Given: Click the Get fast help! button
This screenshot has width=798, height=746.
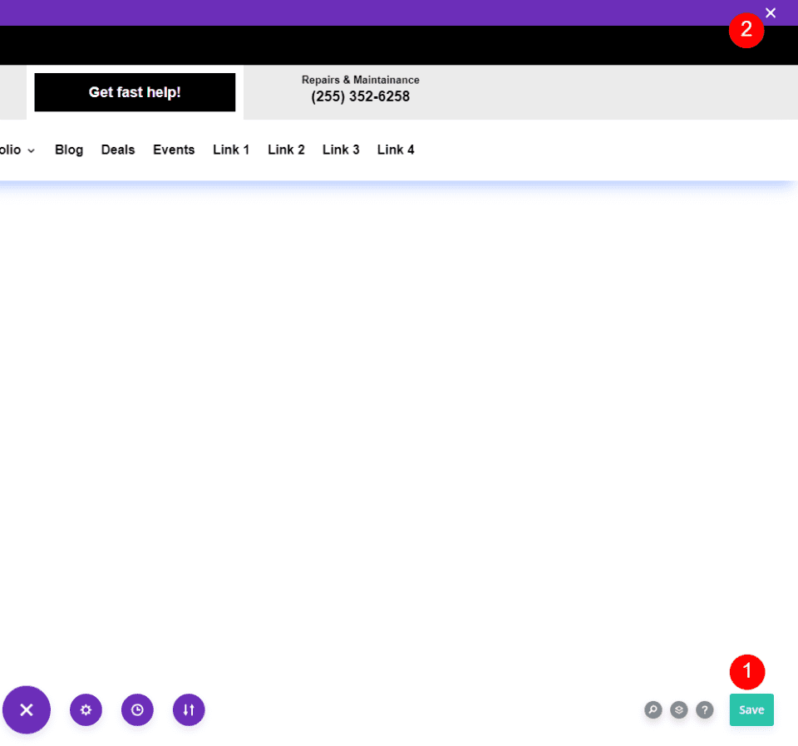Looking at the screenshot, I should [135, 92].
